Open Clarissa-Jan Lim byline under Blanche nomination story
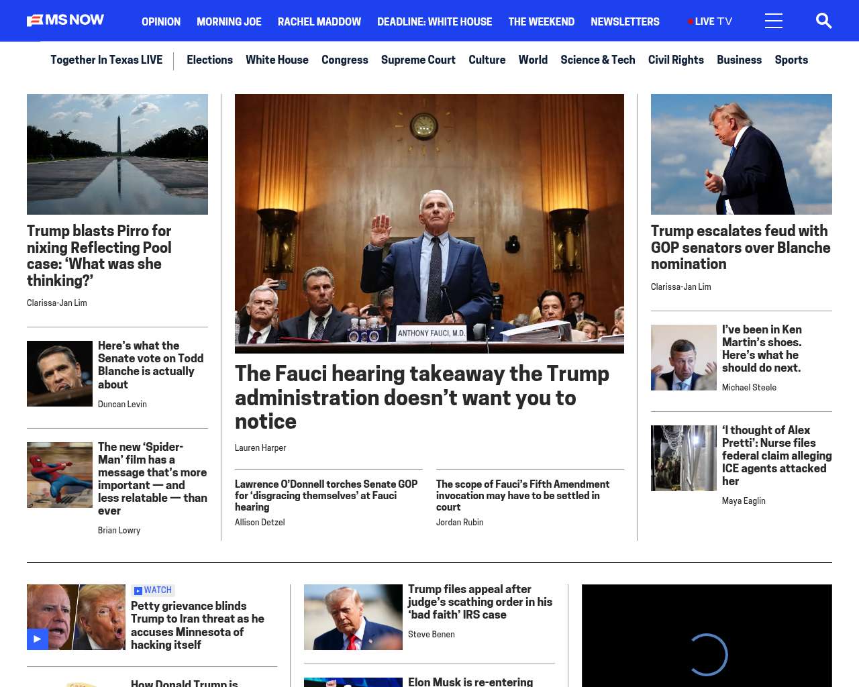Viewport: 859px width, 687px height. (x=681, y=287)
